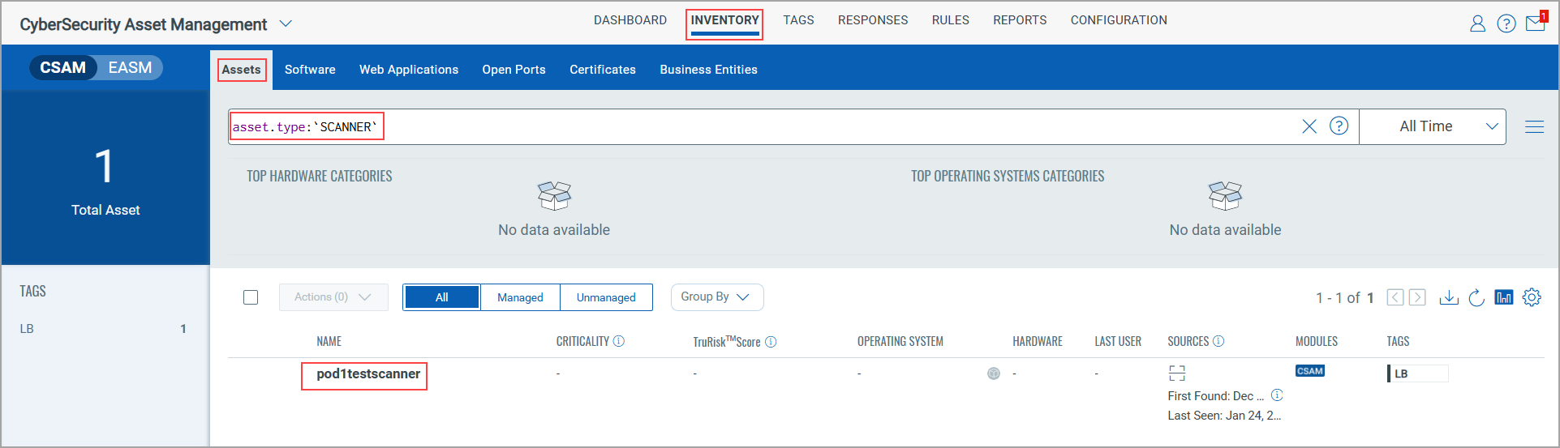
Task: Open the INVENTORY menu
Action: pos(724,20)
